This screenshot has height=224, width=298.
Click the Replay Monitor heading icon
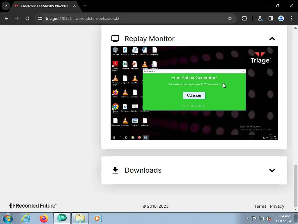pyautogui.click(x=115, y=39)
